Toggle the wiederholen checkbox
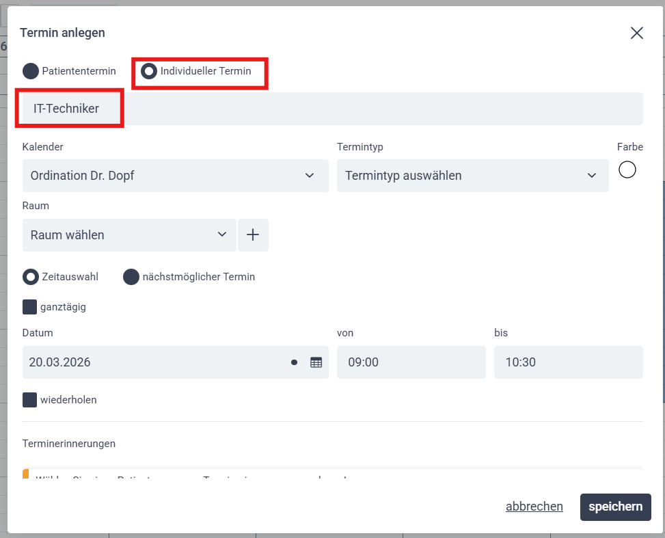Image resolution: width=665 pixels, height=538 pixels. click(30, 400)
